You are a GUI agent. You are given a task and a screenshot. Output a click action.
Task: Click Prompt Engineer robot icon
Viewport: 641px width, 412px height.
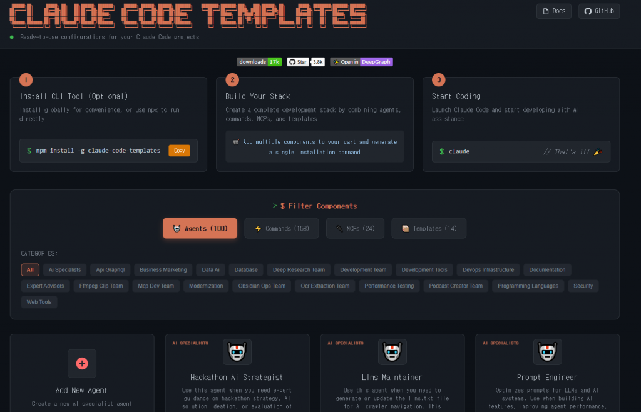[547, 351]
